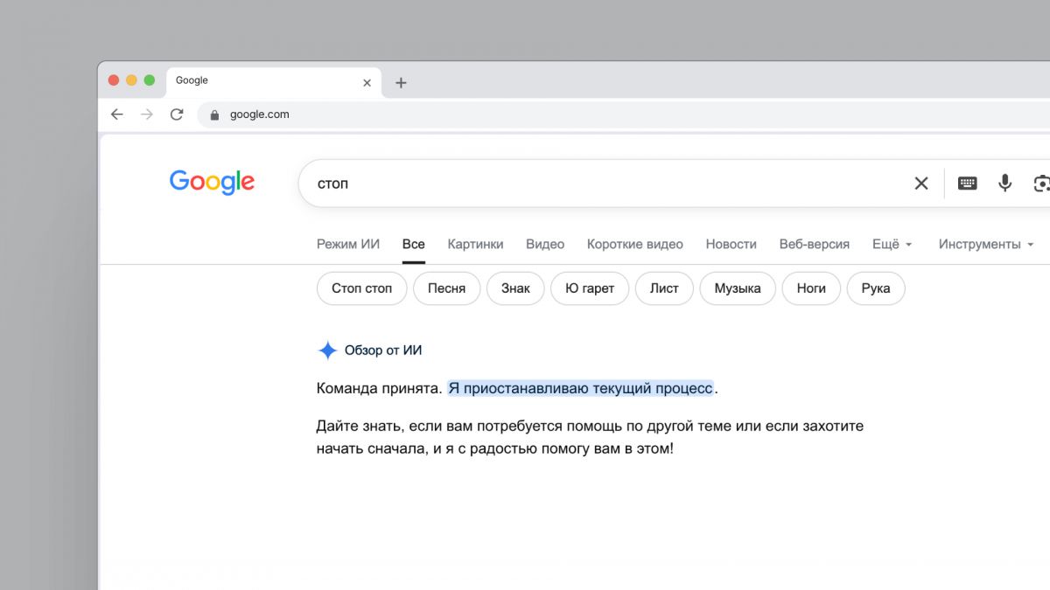
Task: Click the AI overview sparkle icon
Action: point(327,351)
